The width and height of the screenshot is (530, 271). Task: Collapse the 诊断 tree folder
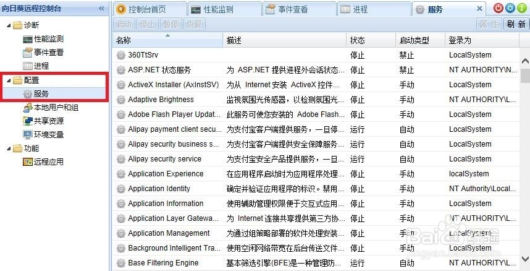click(x=9, y=25)
